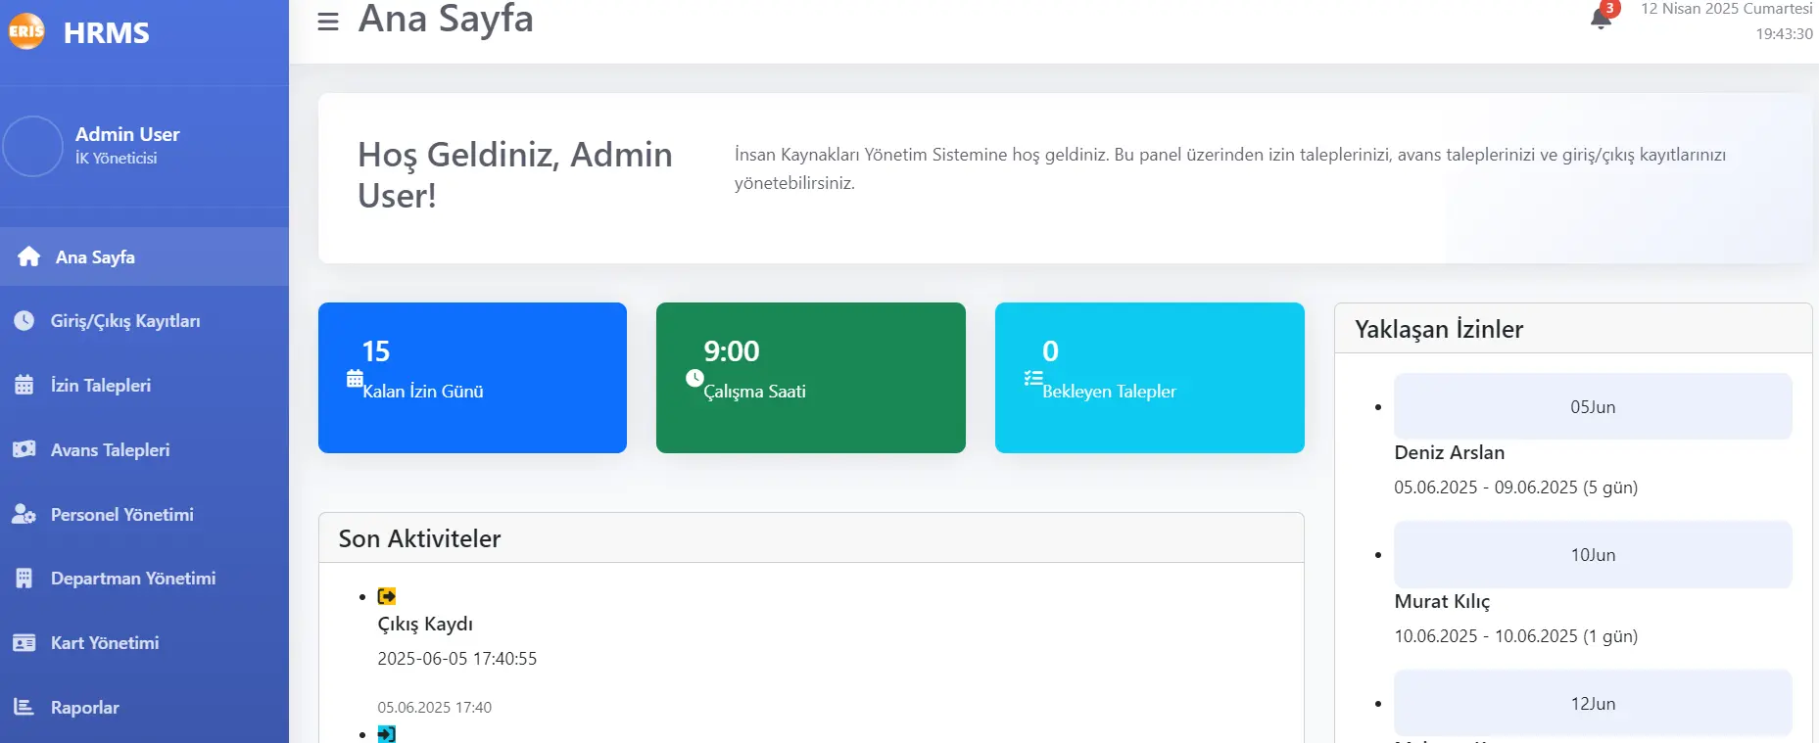Click the Giriş/Çıkış Kayıtları clock icon
Image resolution: width=1819 pixels, height=743 pixels.
coord(24,320)
